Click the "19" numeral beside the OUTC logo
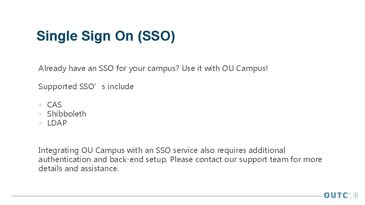Image resolution: width=365 pixels, height=205 pixels. tap(354, 196)
